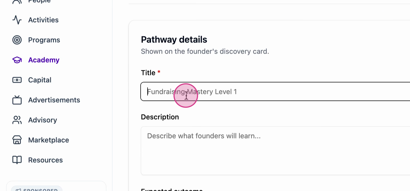
Task: Select the Academy graduation cap icon
Action: tap(17, 60)
